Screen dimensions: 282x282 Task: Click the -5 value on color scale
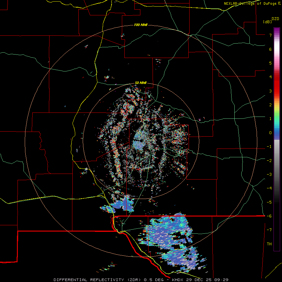click(x=269, y=202)
